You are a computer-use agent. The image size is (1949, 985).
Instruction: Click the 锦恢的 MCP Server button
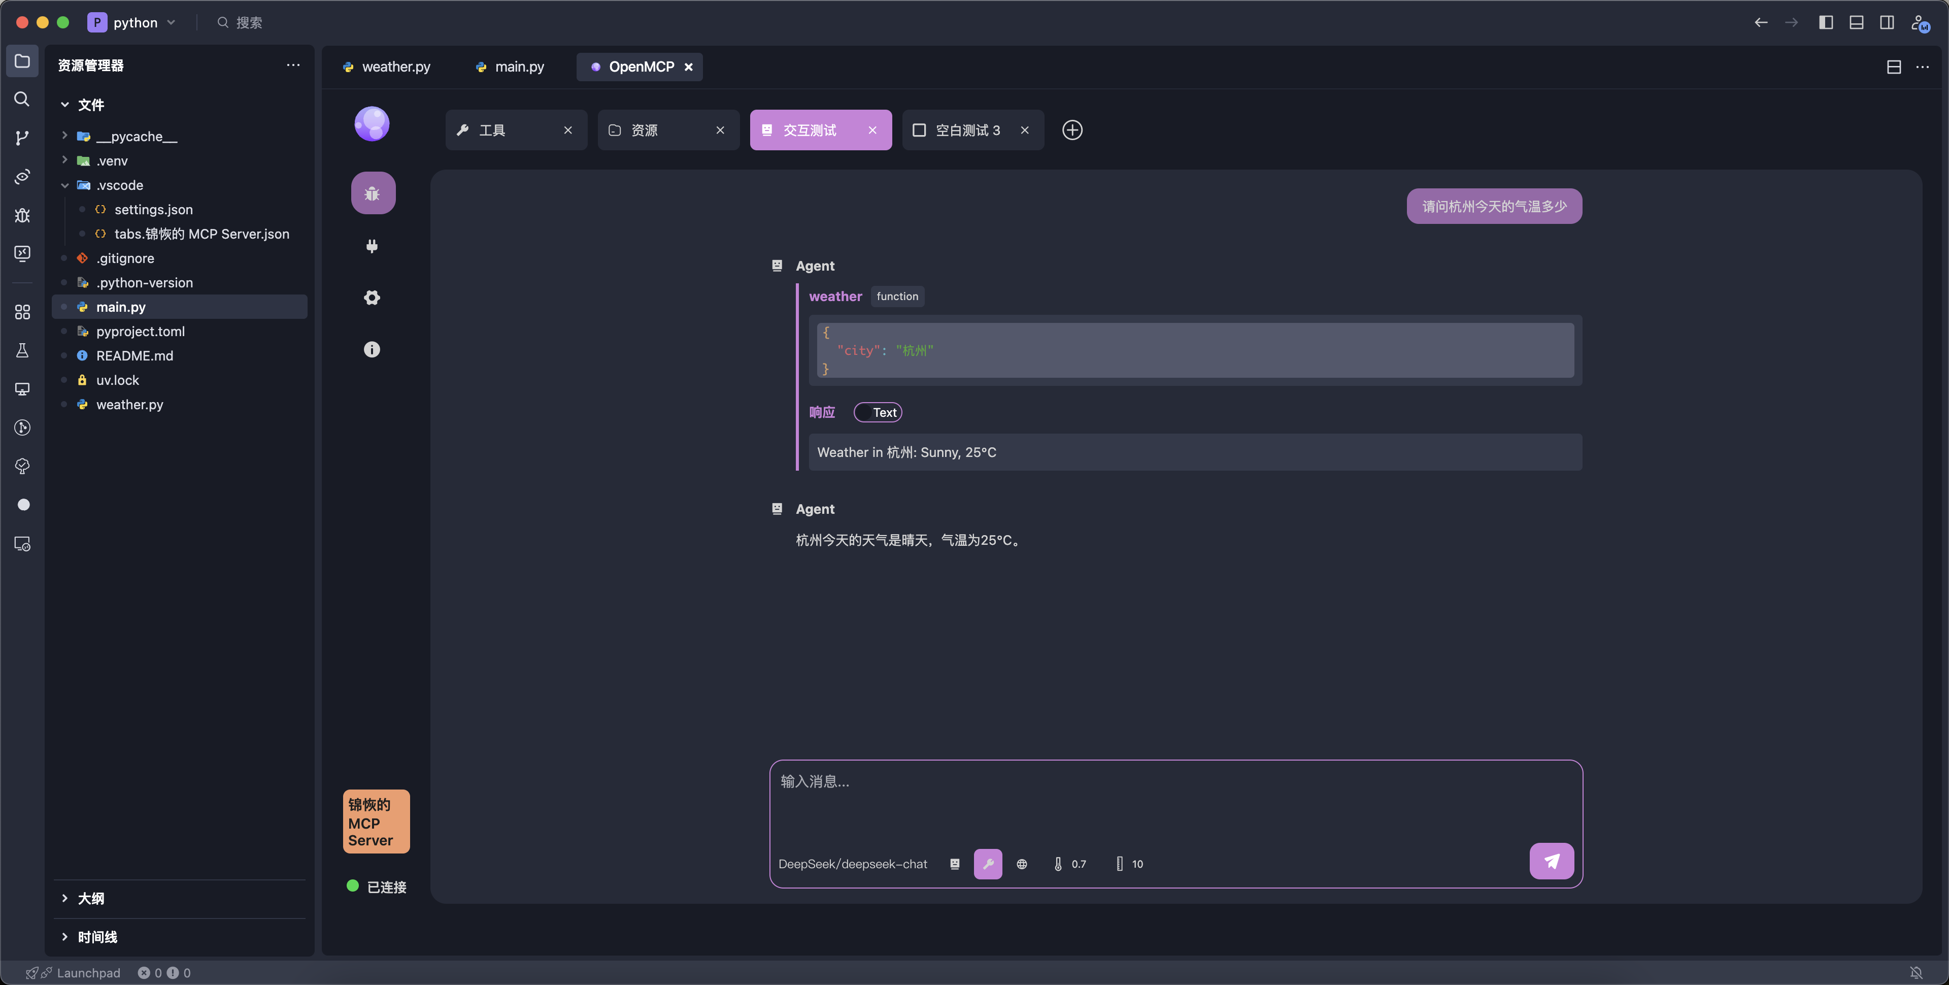376,822
